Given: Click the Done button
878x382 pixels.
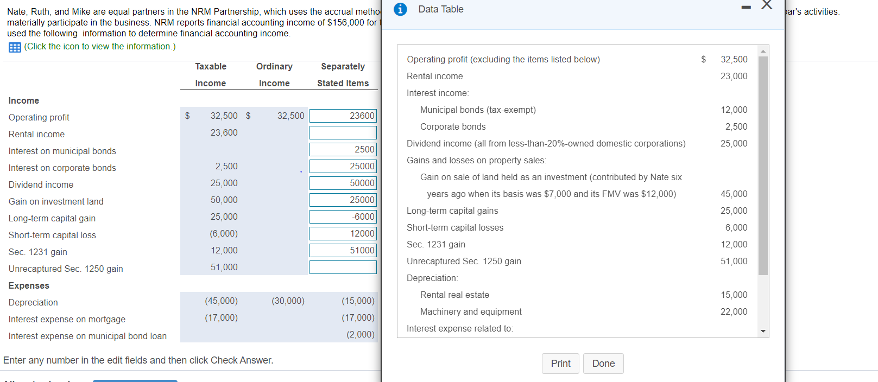Looking at the screenshot, I should pos(603,364).
